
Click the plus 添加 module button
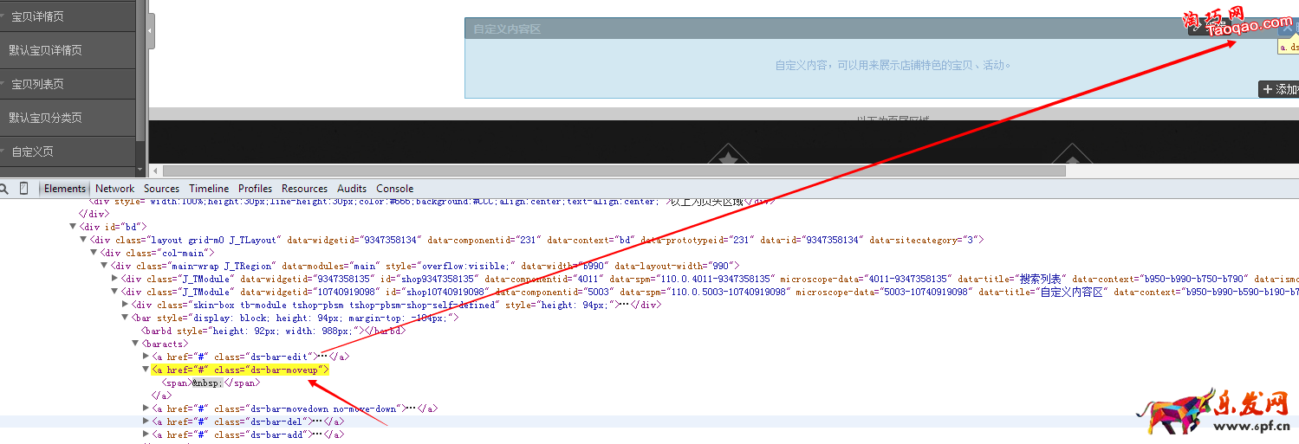click(1279, 89)
